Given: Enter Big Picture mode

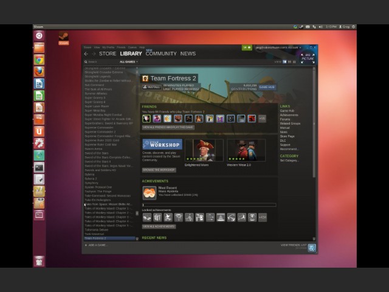Looking at the screenshot, I should 308,58.
